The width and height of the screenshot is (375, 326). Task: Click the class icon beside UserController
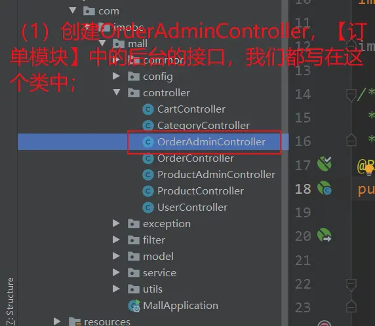(x=148, y=208)
